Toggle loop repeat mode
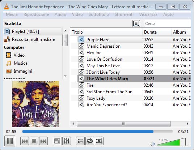Viewport: 194px width, 150px height. 90,141
